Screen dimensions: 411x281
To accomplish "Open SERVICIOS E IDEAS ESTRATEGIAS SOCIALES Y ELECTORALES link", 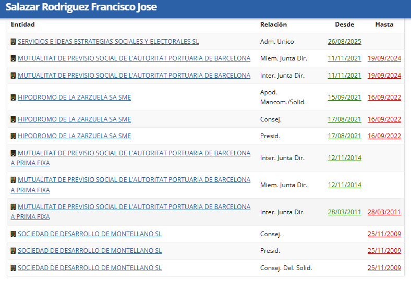I will pos(108,42).
